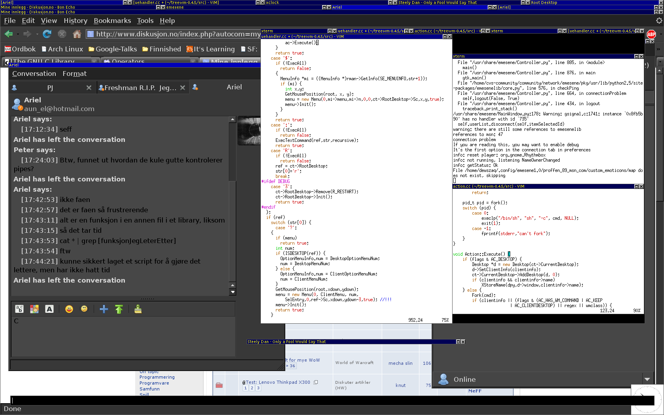Close the Freshman R.I.P. conversation tab
Viewport: 664px width, 415px height.
pos(183,88)
